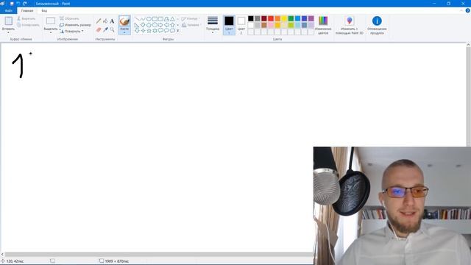
Task: Pick the orange color swatch
Action: (277, 18)
